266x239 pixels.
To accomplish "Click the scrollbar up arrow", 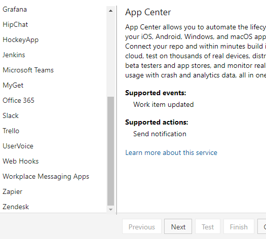I will pos(111,11).
